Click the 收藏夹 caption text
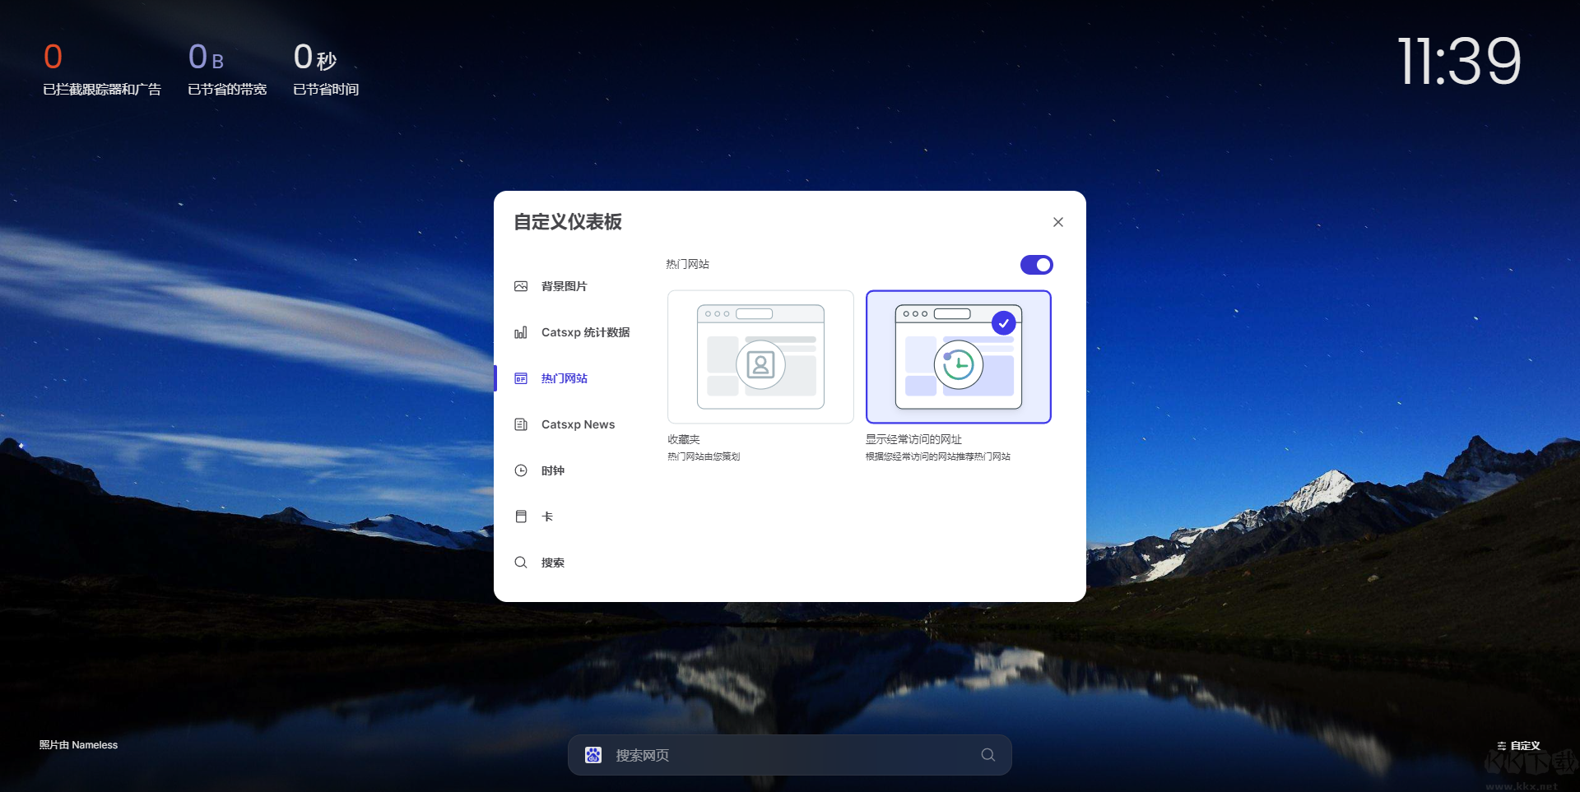 pos(684,439)
